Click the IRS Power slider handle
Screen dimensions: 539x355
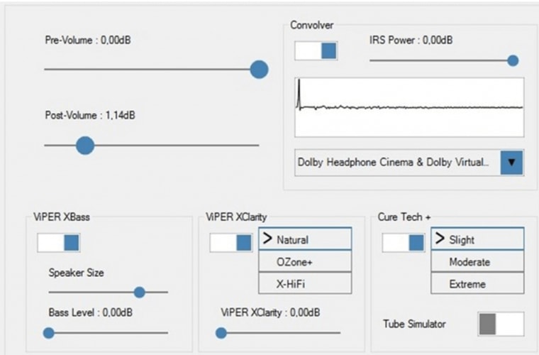(513, 61)
